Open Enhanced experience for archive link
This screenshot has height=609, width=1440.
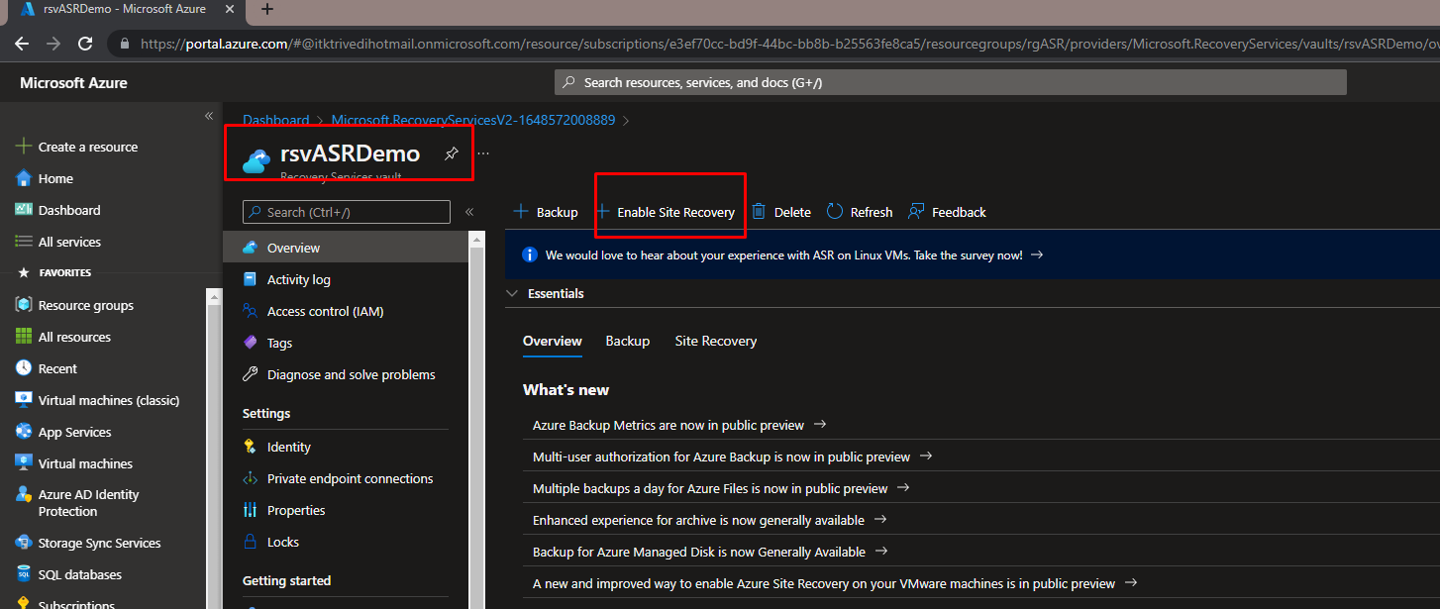click(709, 520)
